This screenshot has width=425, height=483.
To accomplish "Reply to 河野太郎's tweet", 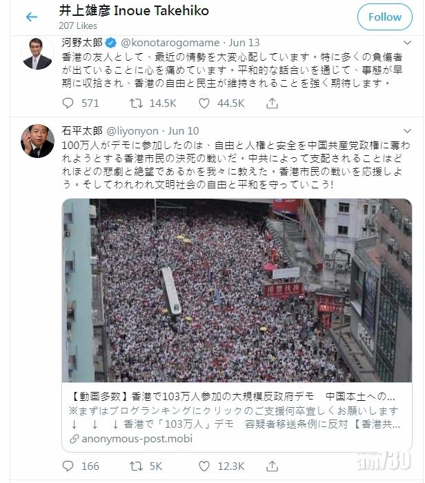I will [68, 103].
